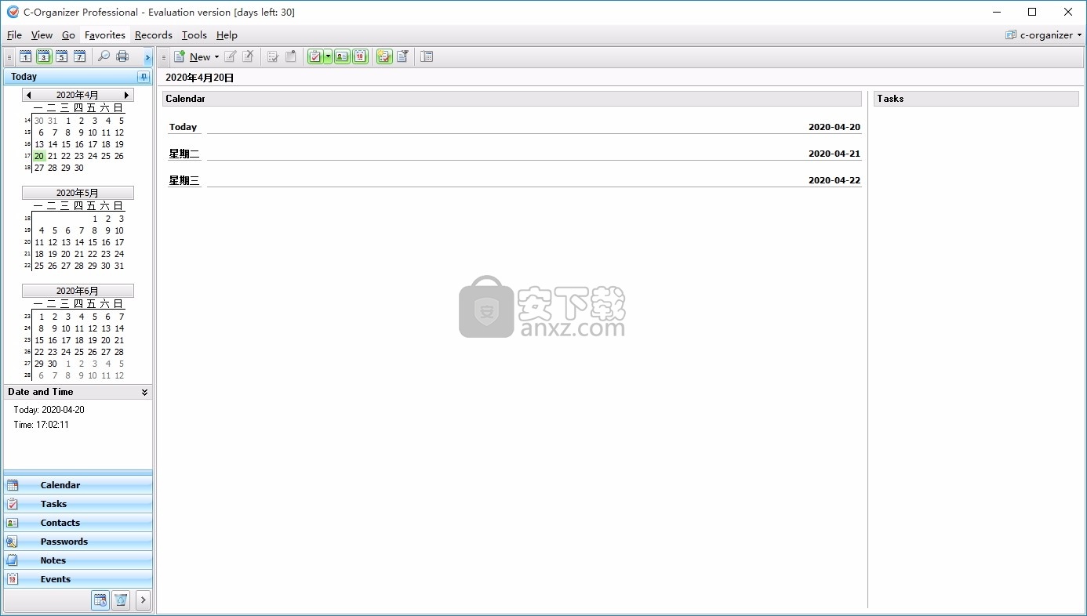1087x616 pixels.
Task: Open the Records menu
Action: point(153,35)
